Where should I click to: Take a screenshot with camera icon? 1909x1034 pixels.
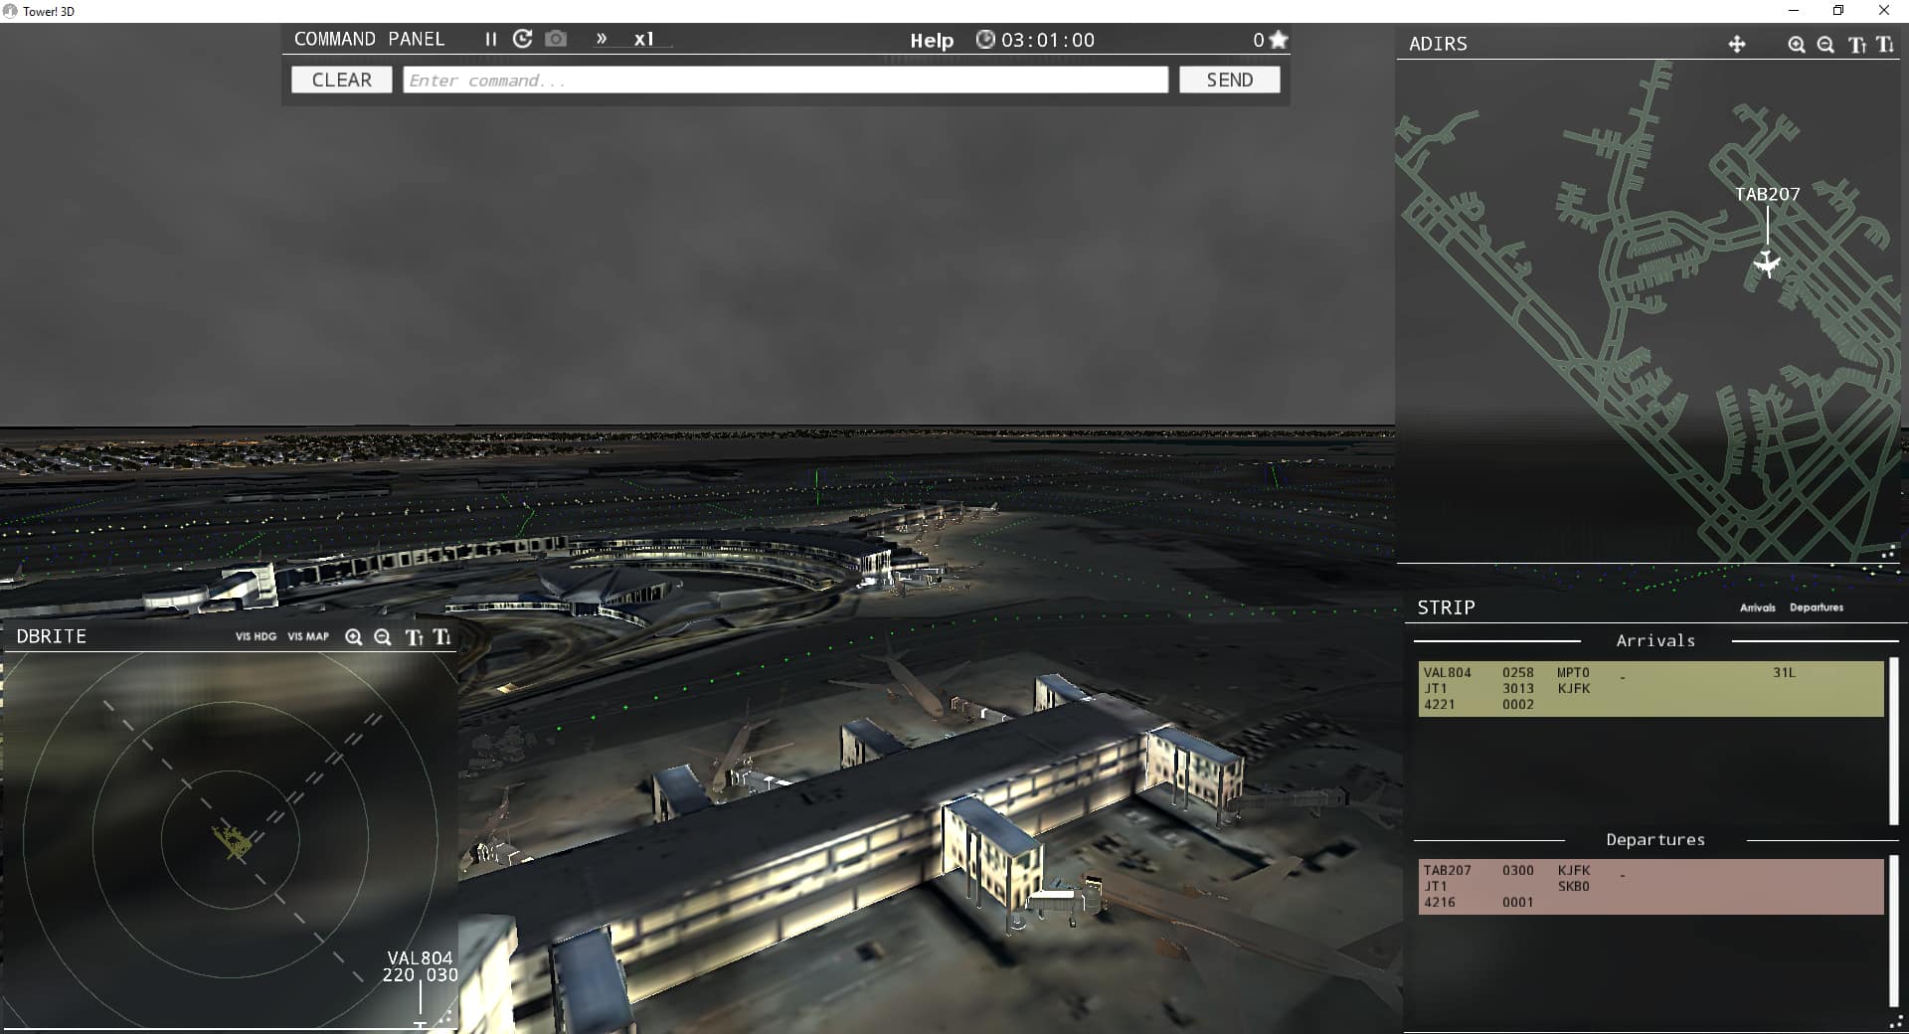(556, 39)
